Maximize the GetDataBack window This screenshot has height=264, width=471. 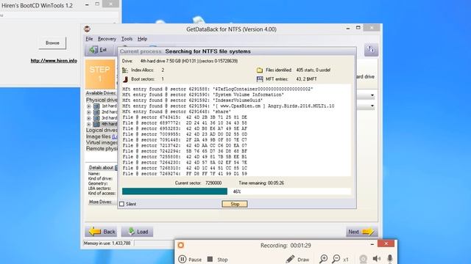358,28
